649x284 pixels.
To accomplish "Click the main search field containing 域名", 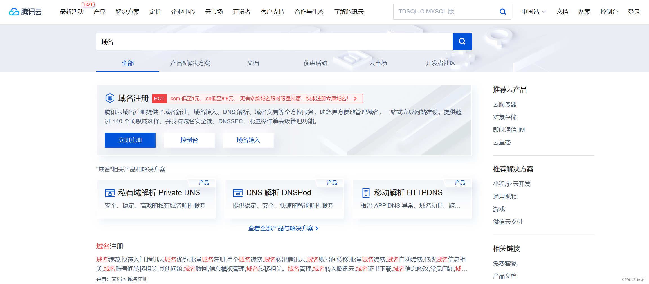I will tap(275, 42).
